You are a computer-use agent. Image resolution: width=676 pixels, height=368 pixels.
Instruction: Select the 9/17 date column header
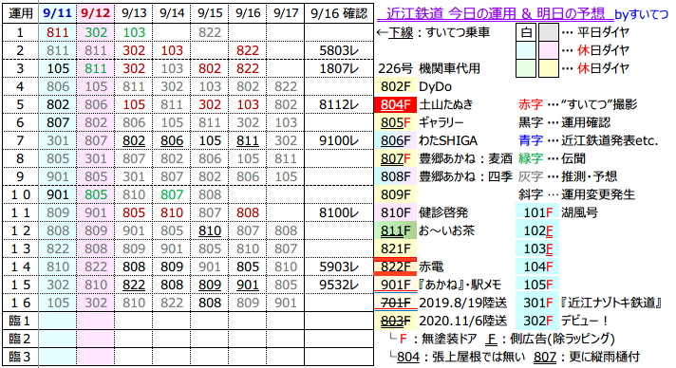(x=286, y=13)
